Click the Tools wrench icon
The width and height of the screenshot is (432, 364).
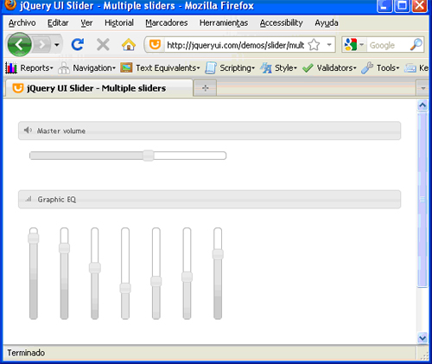[x=367, y=68]
